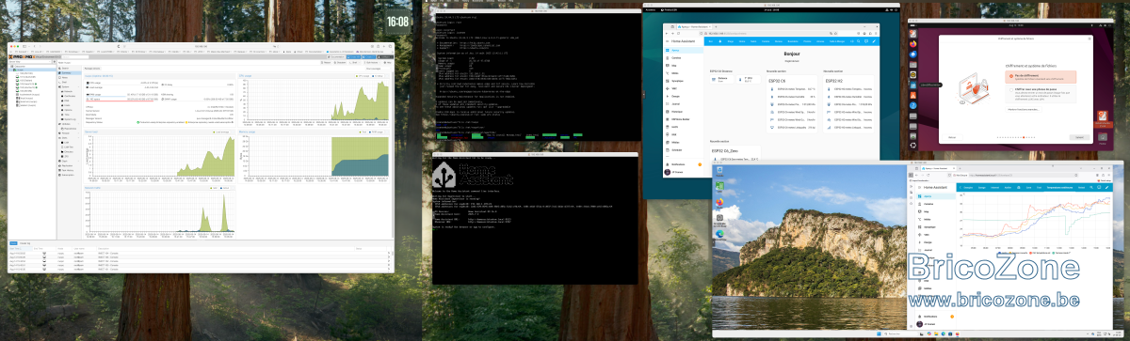
Task: Click the Proxmox logo in the web interface
Action: point(22,57)
